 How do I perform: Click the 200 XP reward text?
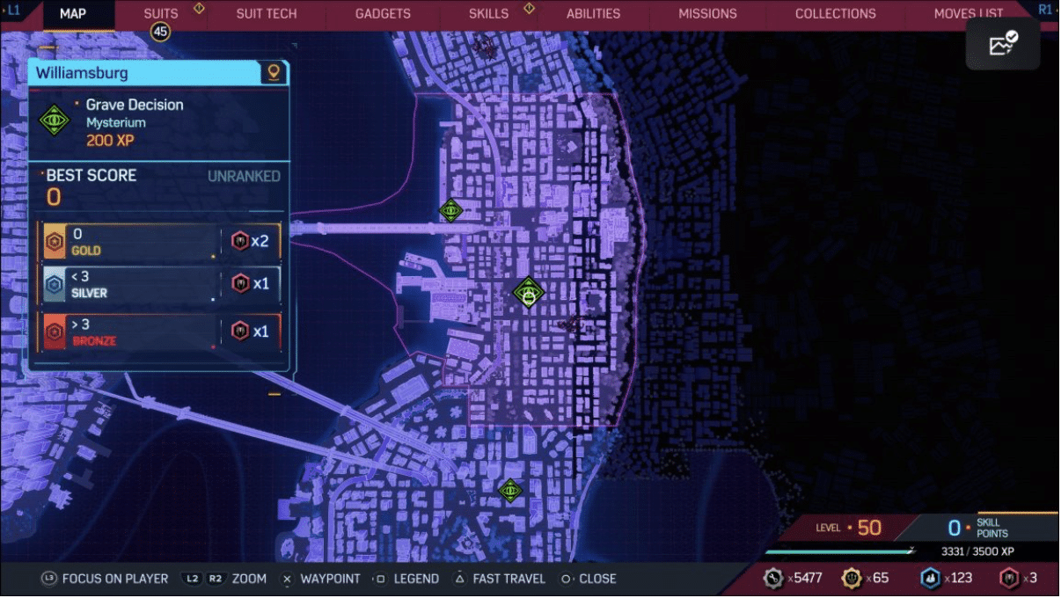click(x=111, y=140)
